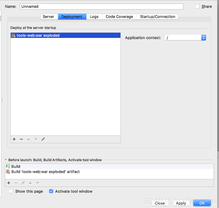Enable Show this page checkbox
The height and width of the screenshot is (208, 219).
coord(11,191)
